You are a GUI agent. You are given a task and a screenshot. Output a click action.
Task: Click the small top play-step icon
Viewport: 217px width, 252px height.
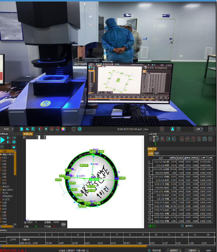[x=9, y=138]
